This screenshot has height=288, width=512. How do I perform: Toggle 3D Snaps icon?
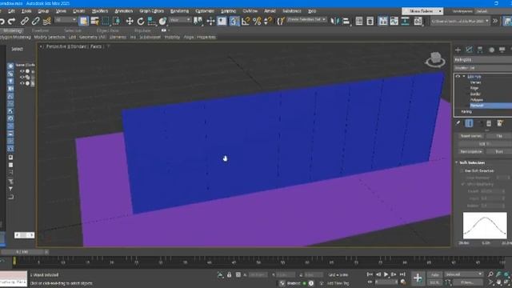coord(234,22)
